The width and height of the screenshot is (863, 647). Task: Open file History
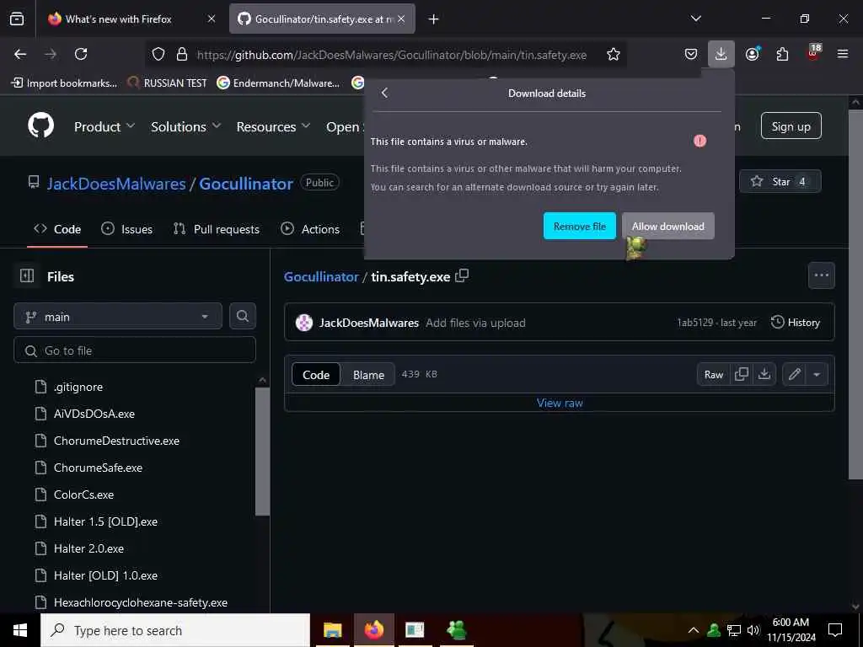pos(796,323)
